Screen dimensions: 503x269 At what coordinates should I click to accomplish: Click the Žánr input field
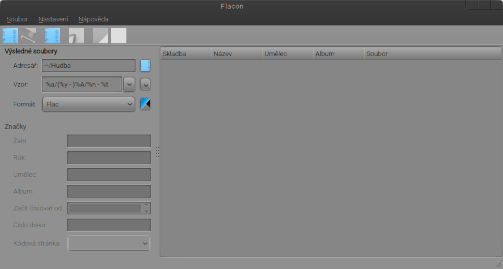point(109,141)
